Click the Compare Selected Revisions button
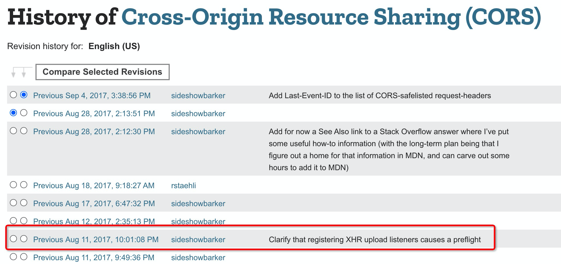 coord(102,72)
